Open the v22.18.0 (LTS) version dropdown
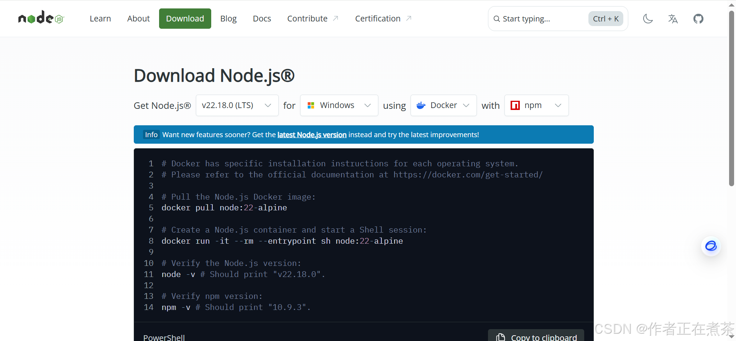This screenshot has height=341, width=736. tap(237, 105)
